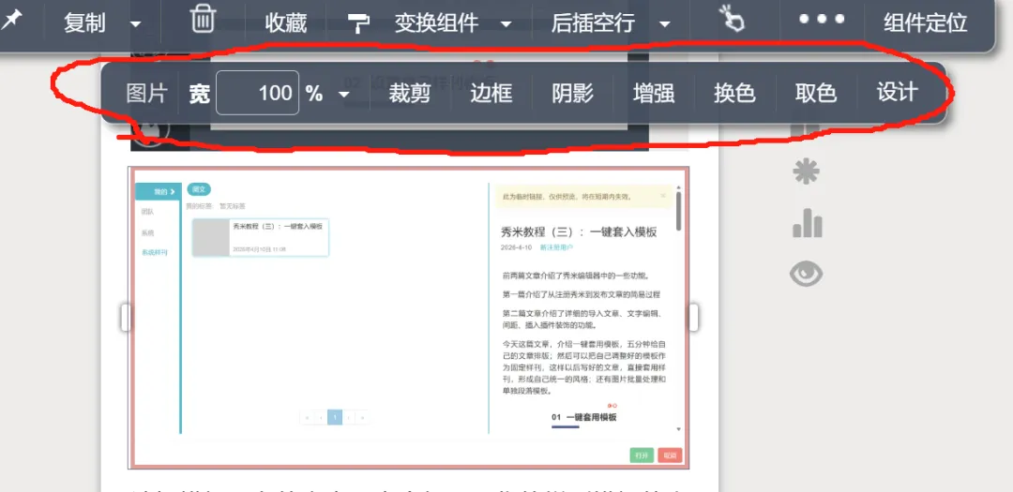Open the 设计 design option
Viewport: 1013px width, 492px height.
898,93
